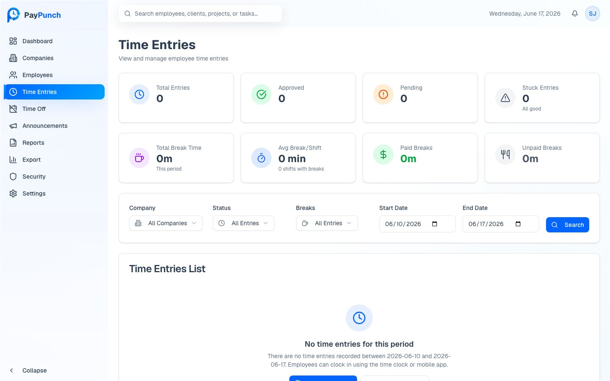Click the Total Entries clock icon
The image size is (610, 381).
pyautogui.click(x=139, y=94)
